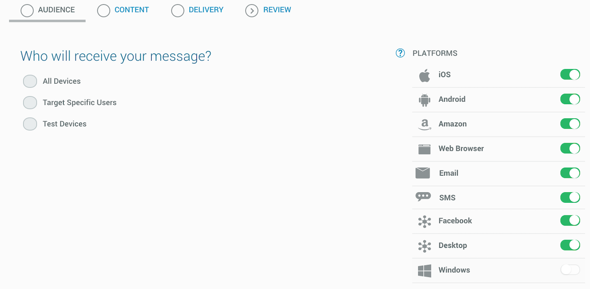Click the Facebook platform label
Screen dimensions: 590x289
(x=455, y=221)
